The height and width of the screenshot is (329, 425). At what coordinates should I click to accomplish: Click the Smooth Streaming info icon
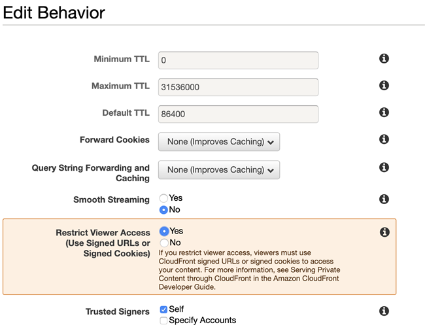coord(384,199)
